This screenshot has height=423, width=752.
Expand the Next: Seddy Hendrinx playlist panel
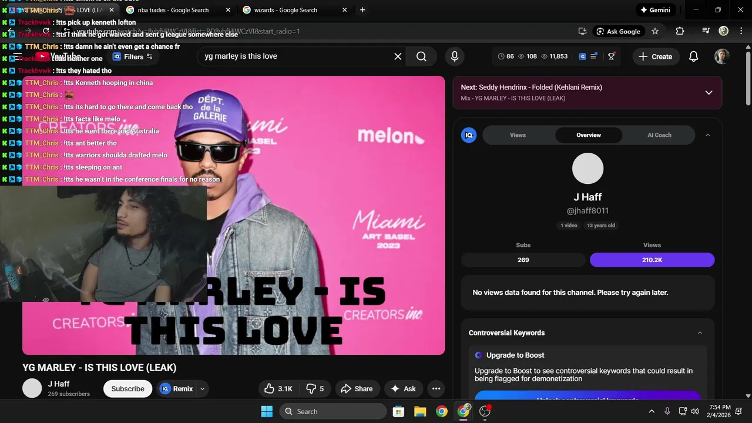pos(709,93)
